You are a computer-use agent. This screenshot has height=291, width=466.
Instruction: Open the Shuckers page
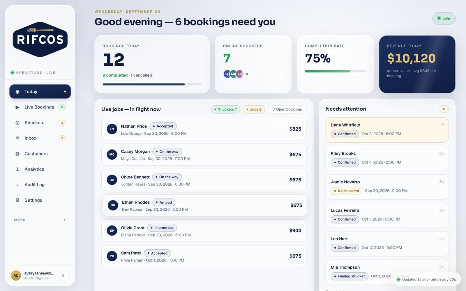40,123
